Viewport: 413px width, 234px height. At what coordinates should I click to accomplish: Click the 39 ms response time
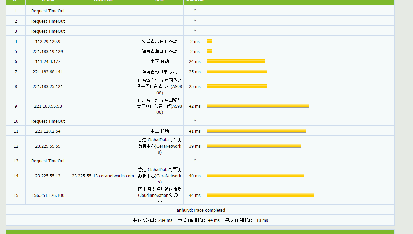pos(195,146)
